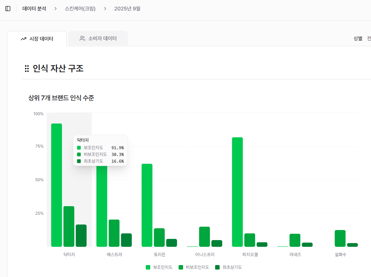Click the drag handle beside 인식 자산 구조
The height and width of the screenshot is (277, 371).
pyautogui.click(x=27, y=69)
